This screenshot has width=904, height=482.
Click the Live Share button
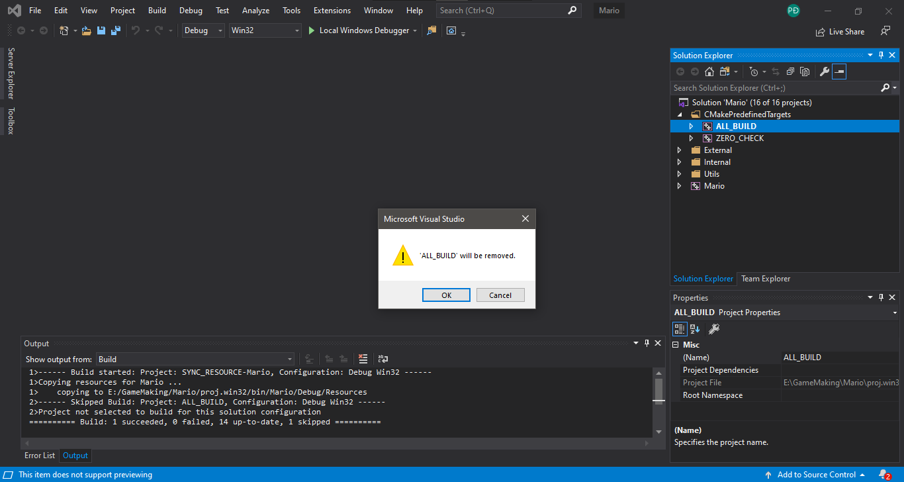[x=840, y=31]
